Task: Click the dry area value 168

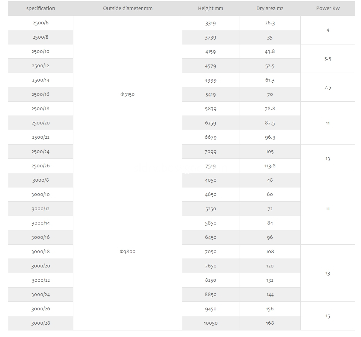Action: (x=270, y=323)
